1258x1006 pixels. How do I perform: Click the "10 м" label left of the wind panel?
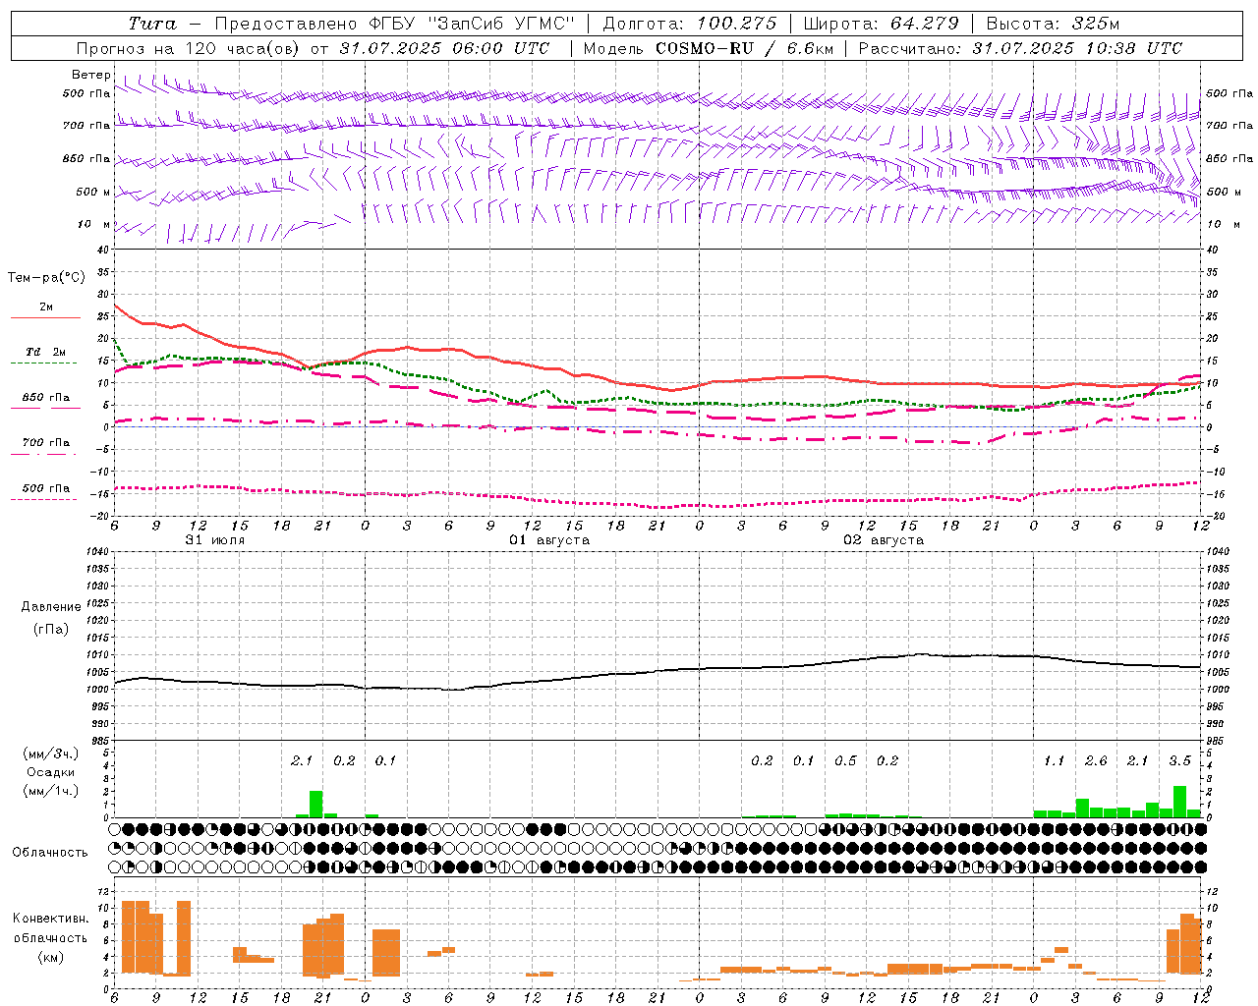tap(93, 225)
